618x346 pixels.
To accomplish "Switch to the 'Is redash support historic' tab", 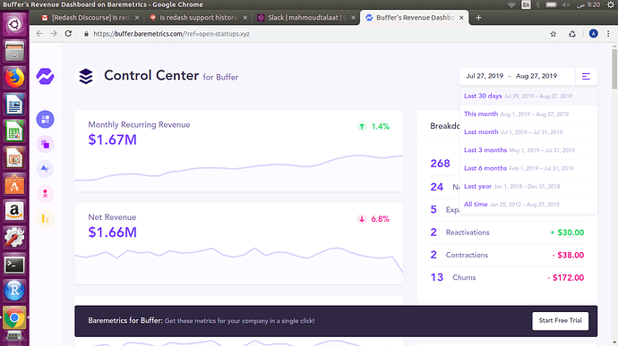I will [199, 18].
